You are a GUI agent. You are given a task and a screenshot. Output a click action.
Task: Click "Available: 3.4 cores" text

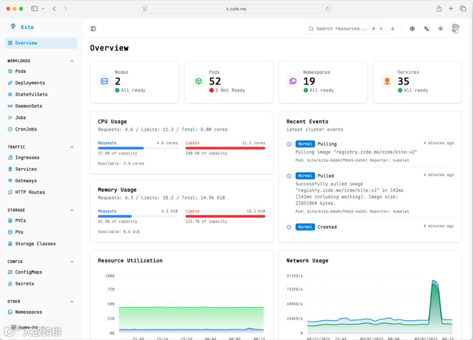point(121,163)
